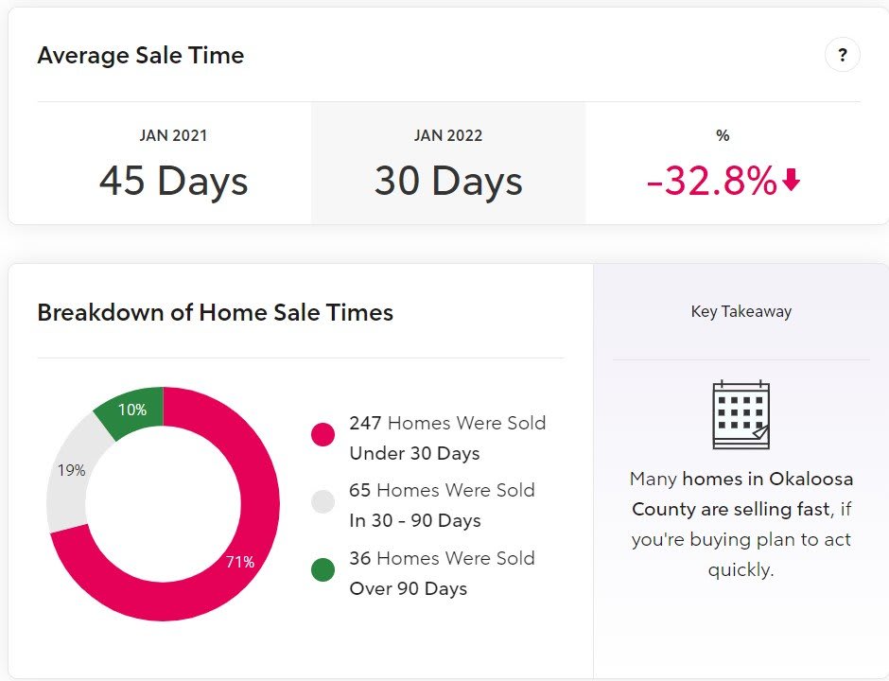889x681 pixels.
Task: Click the green legend dot
Action: 322,570
